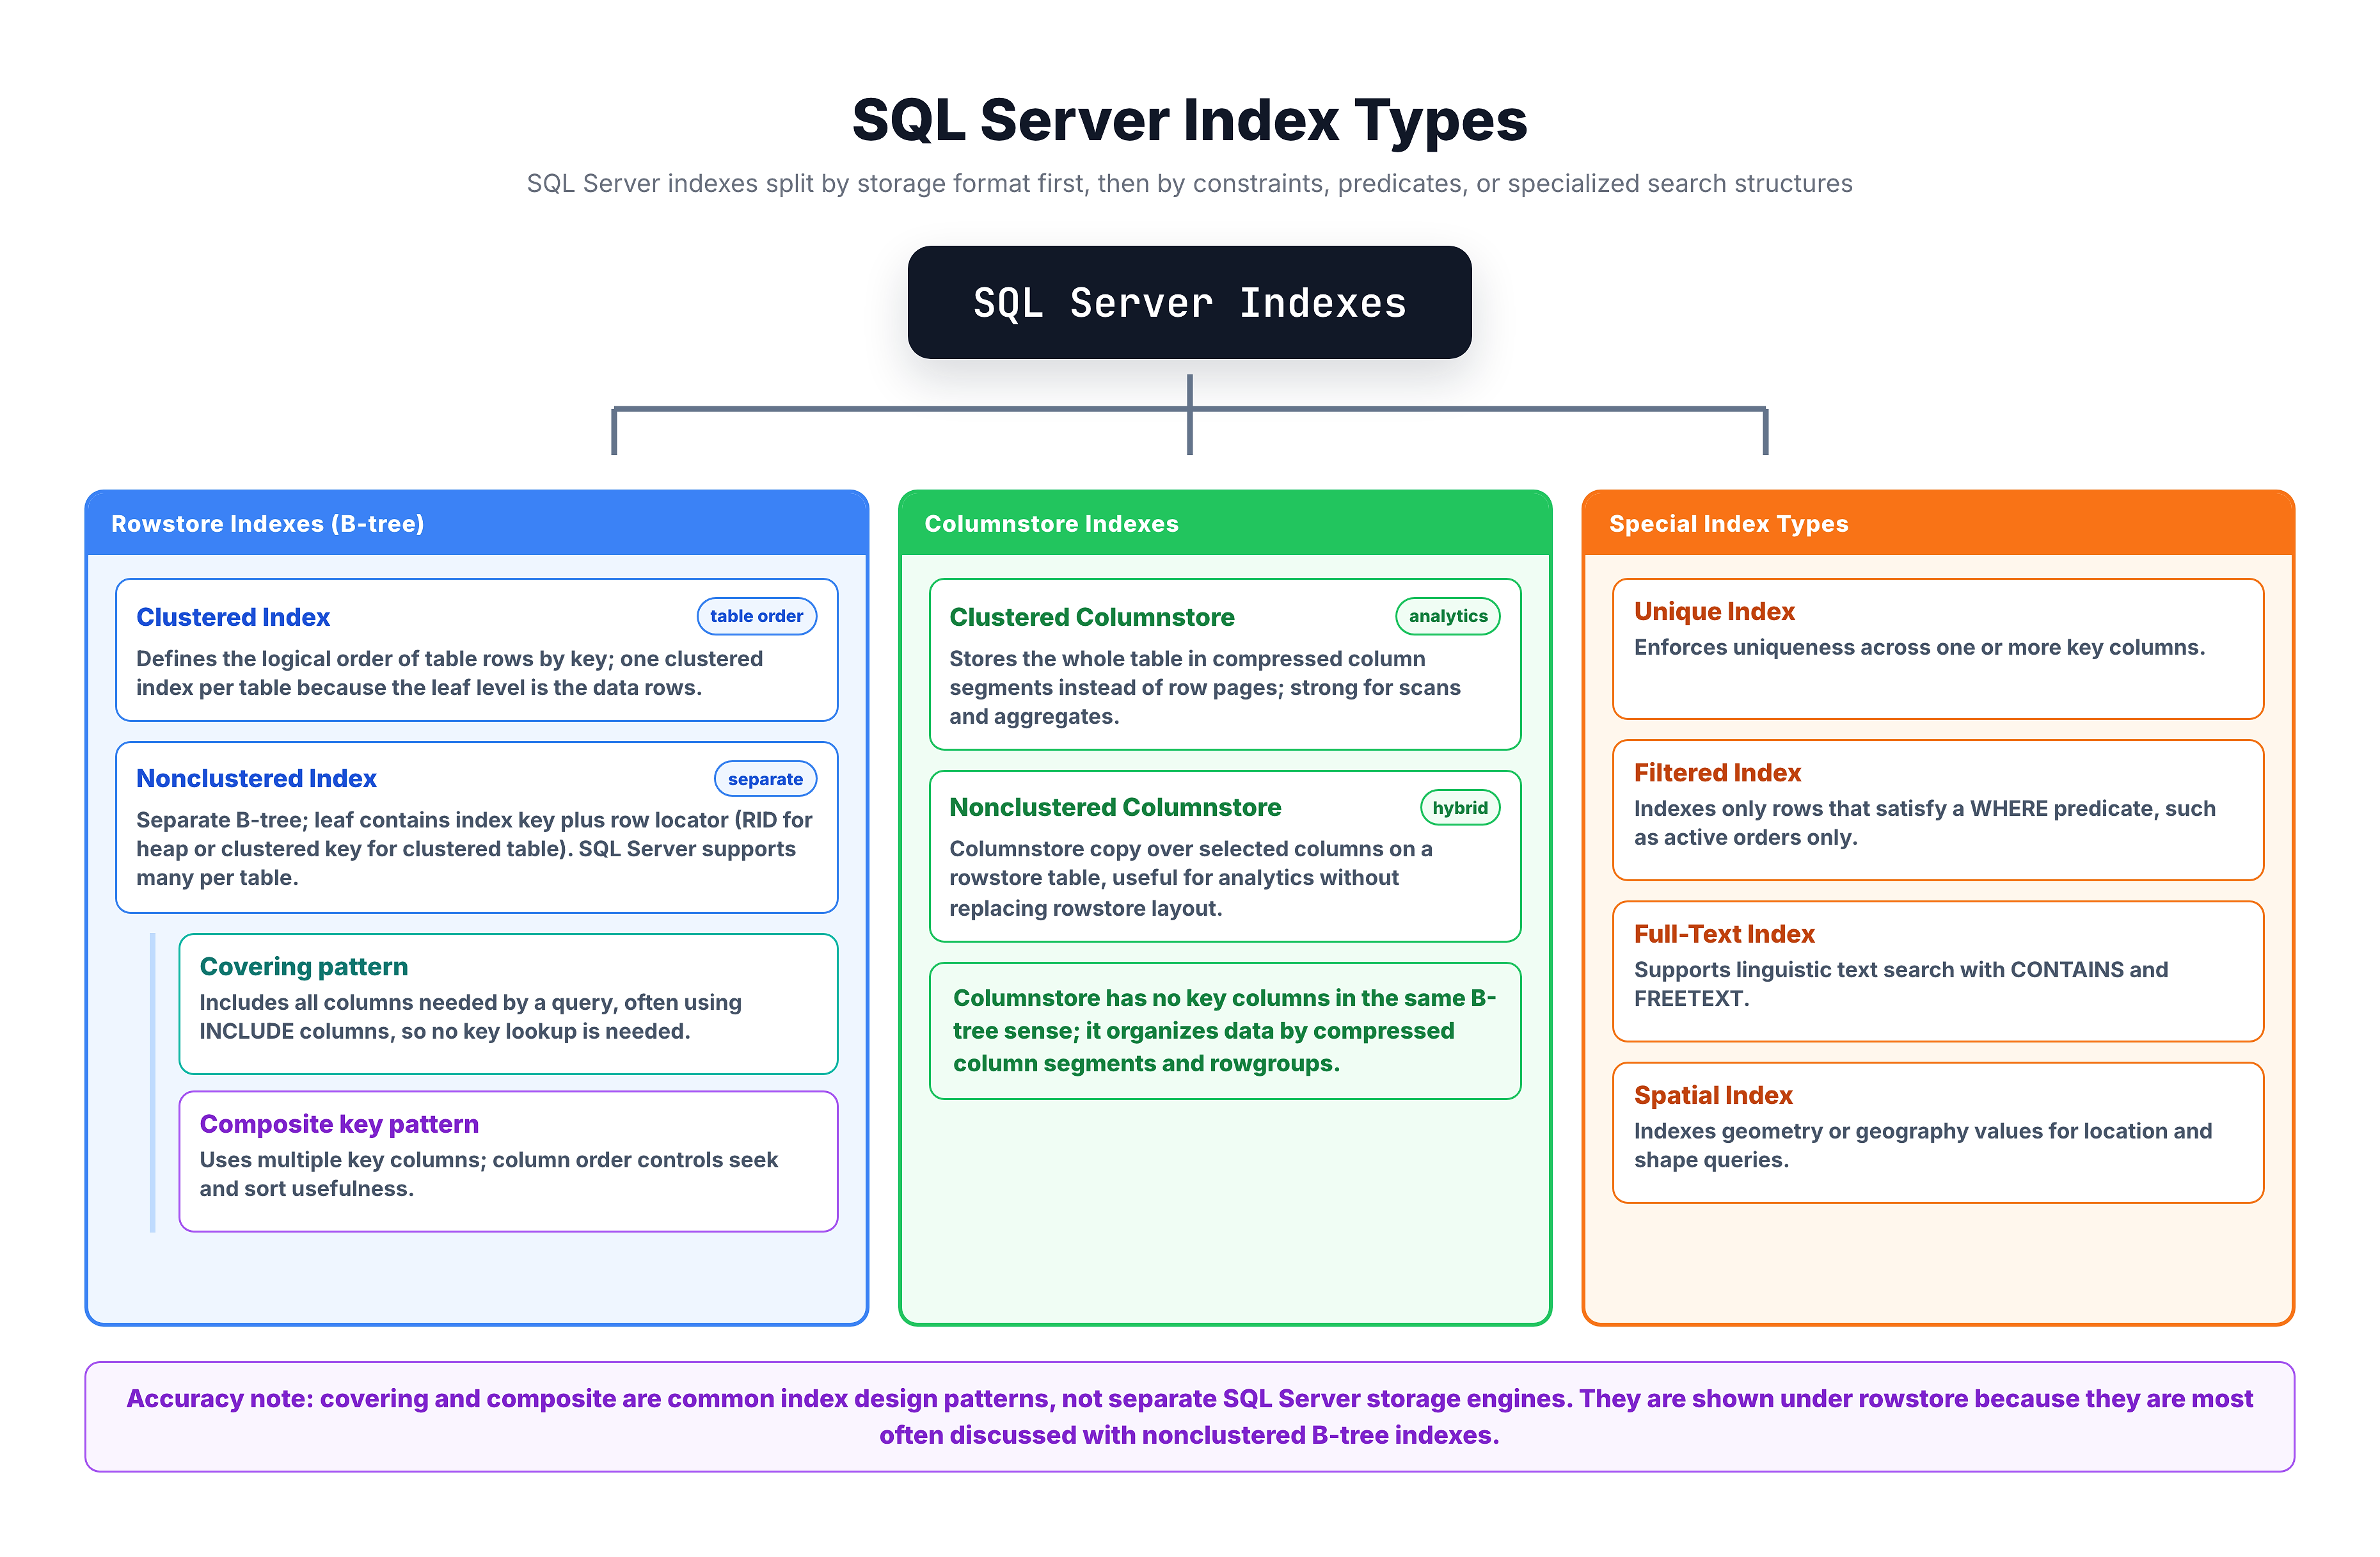Click the description mentioning CONTAINS and FREETEXT

click(x=1901, y=984)
